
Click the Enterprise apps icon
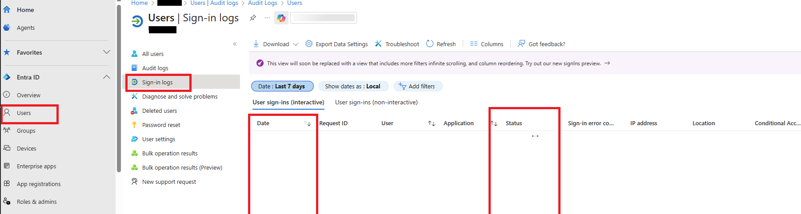coord(7,166)
